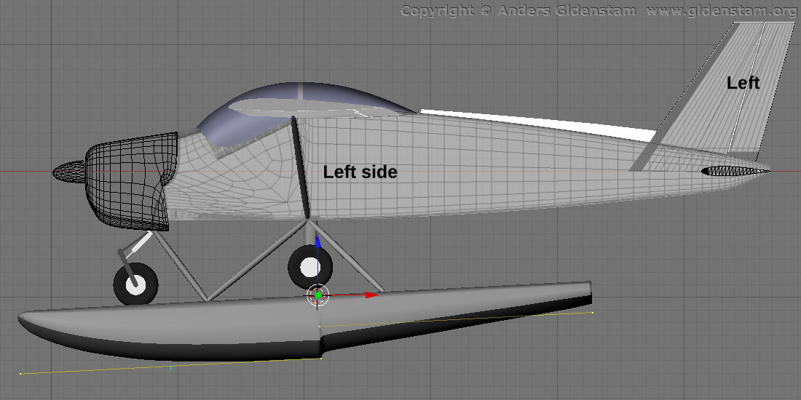Image resolution: width=801 pixels, height=400 pixels.
Task: Click the 3D cursor crosshair circle
Action: (318, 295)
